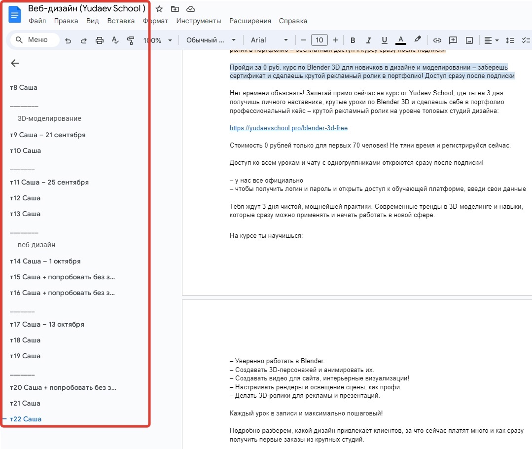This screenshot has width=532, height=449.
Task: Redo the last action
Action: tap(83, 40)
